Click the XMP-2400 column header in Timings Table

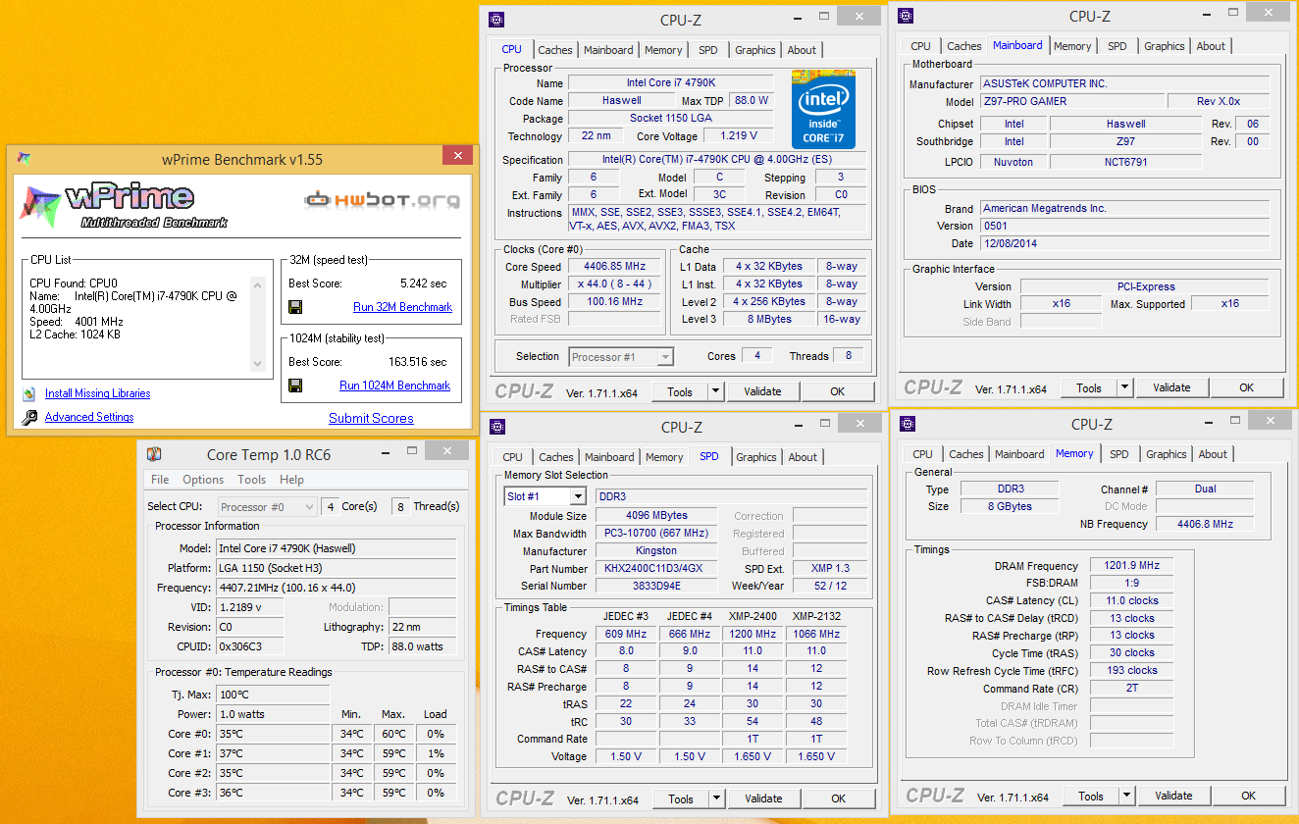753,616
